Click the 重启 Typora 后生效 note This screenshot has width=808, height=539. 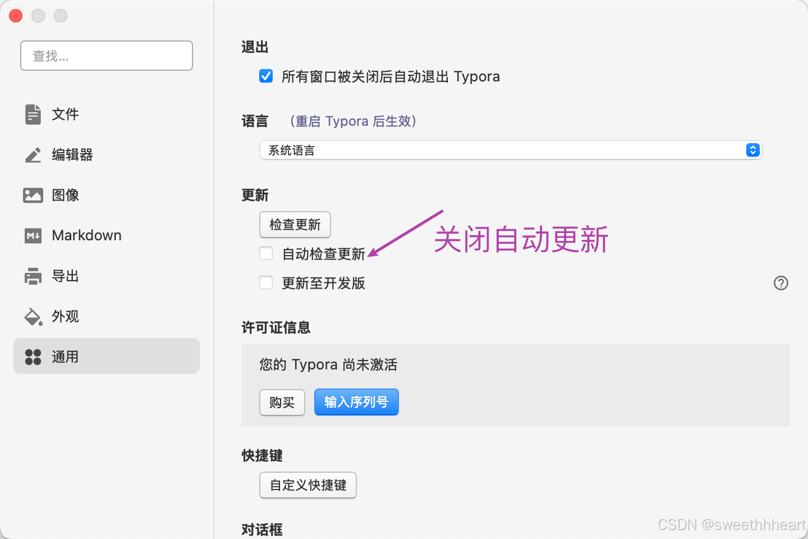[353, 121]
